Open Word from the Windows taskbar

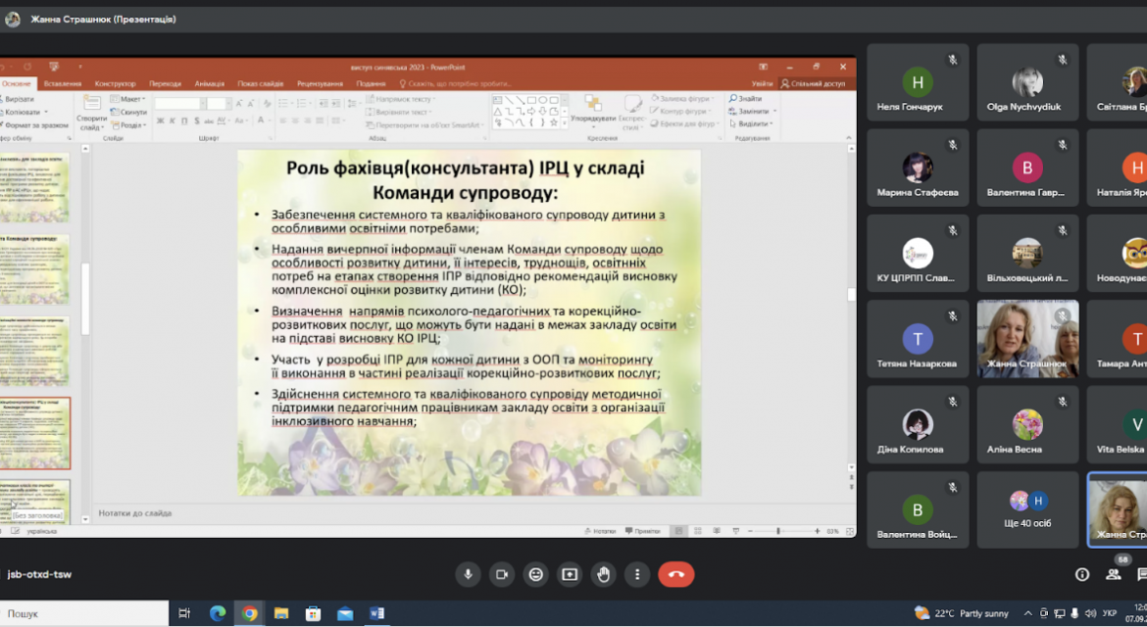tap(376, 613)
